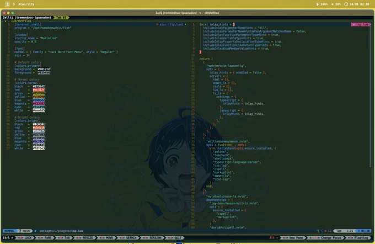The image size is (375, 244).
Task: Click the "jay-babu/mason-null-ls.nvim" string
Action: click(234, 203)
